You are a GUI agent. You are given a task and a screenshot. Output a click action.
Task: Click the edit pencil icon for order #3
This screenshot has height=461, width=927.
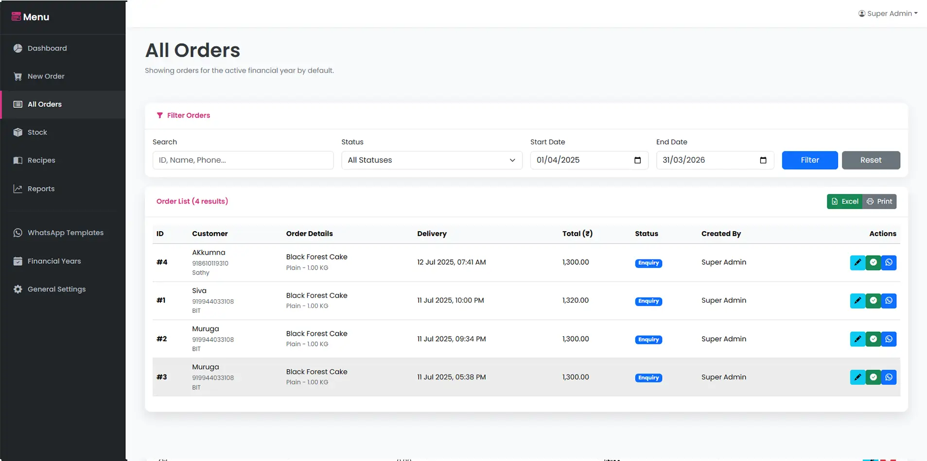857,377
